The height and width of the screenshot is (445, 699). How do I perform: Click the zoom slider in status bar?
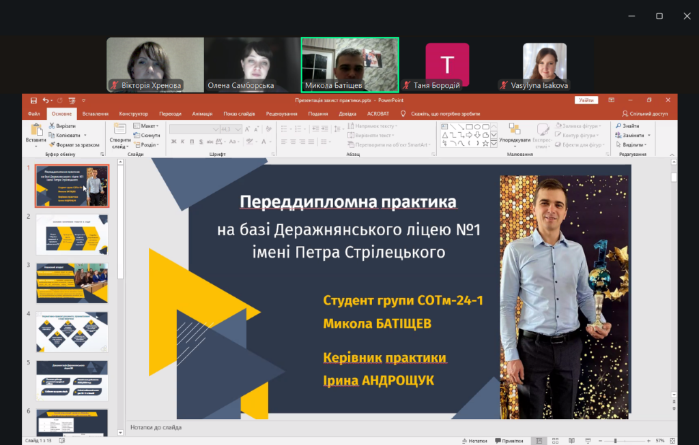[x=616, y=441]
